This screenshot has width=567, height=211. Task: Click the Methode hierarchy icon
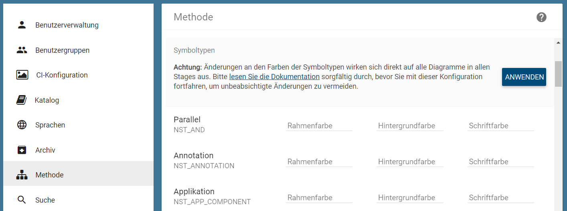(x=22, y=175)
